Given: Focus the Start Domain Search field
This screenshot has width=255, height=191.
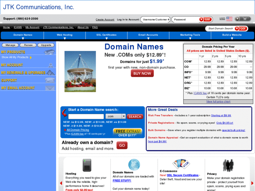Looking at the screenshot, I should [220, 28].
